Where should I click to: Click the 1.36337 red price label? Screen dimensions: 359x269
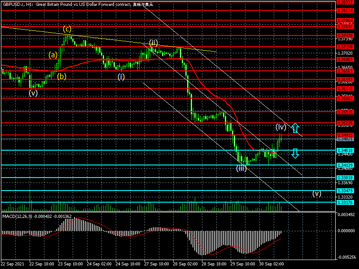(x=346, y=80)
